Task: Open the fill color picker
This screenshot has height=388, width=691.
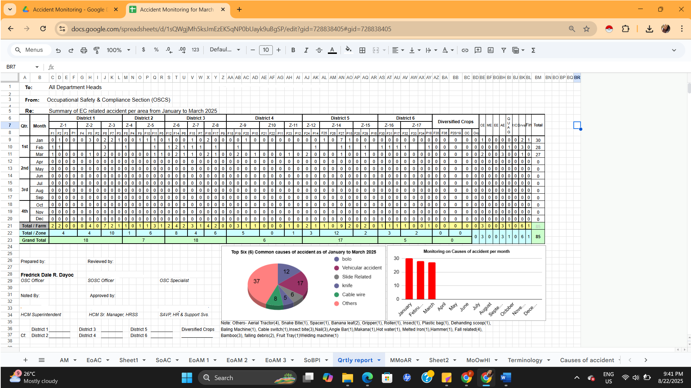Action: 348,50
